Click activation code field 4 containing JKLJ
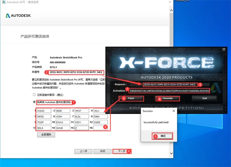 (100, 111)
